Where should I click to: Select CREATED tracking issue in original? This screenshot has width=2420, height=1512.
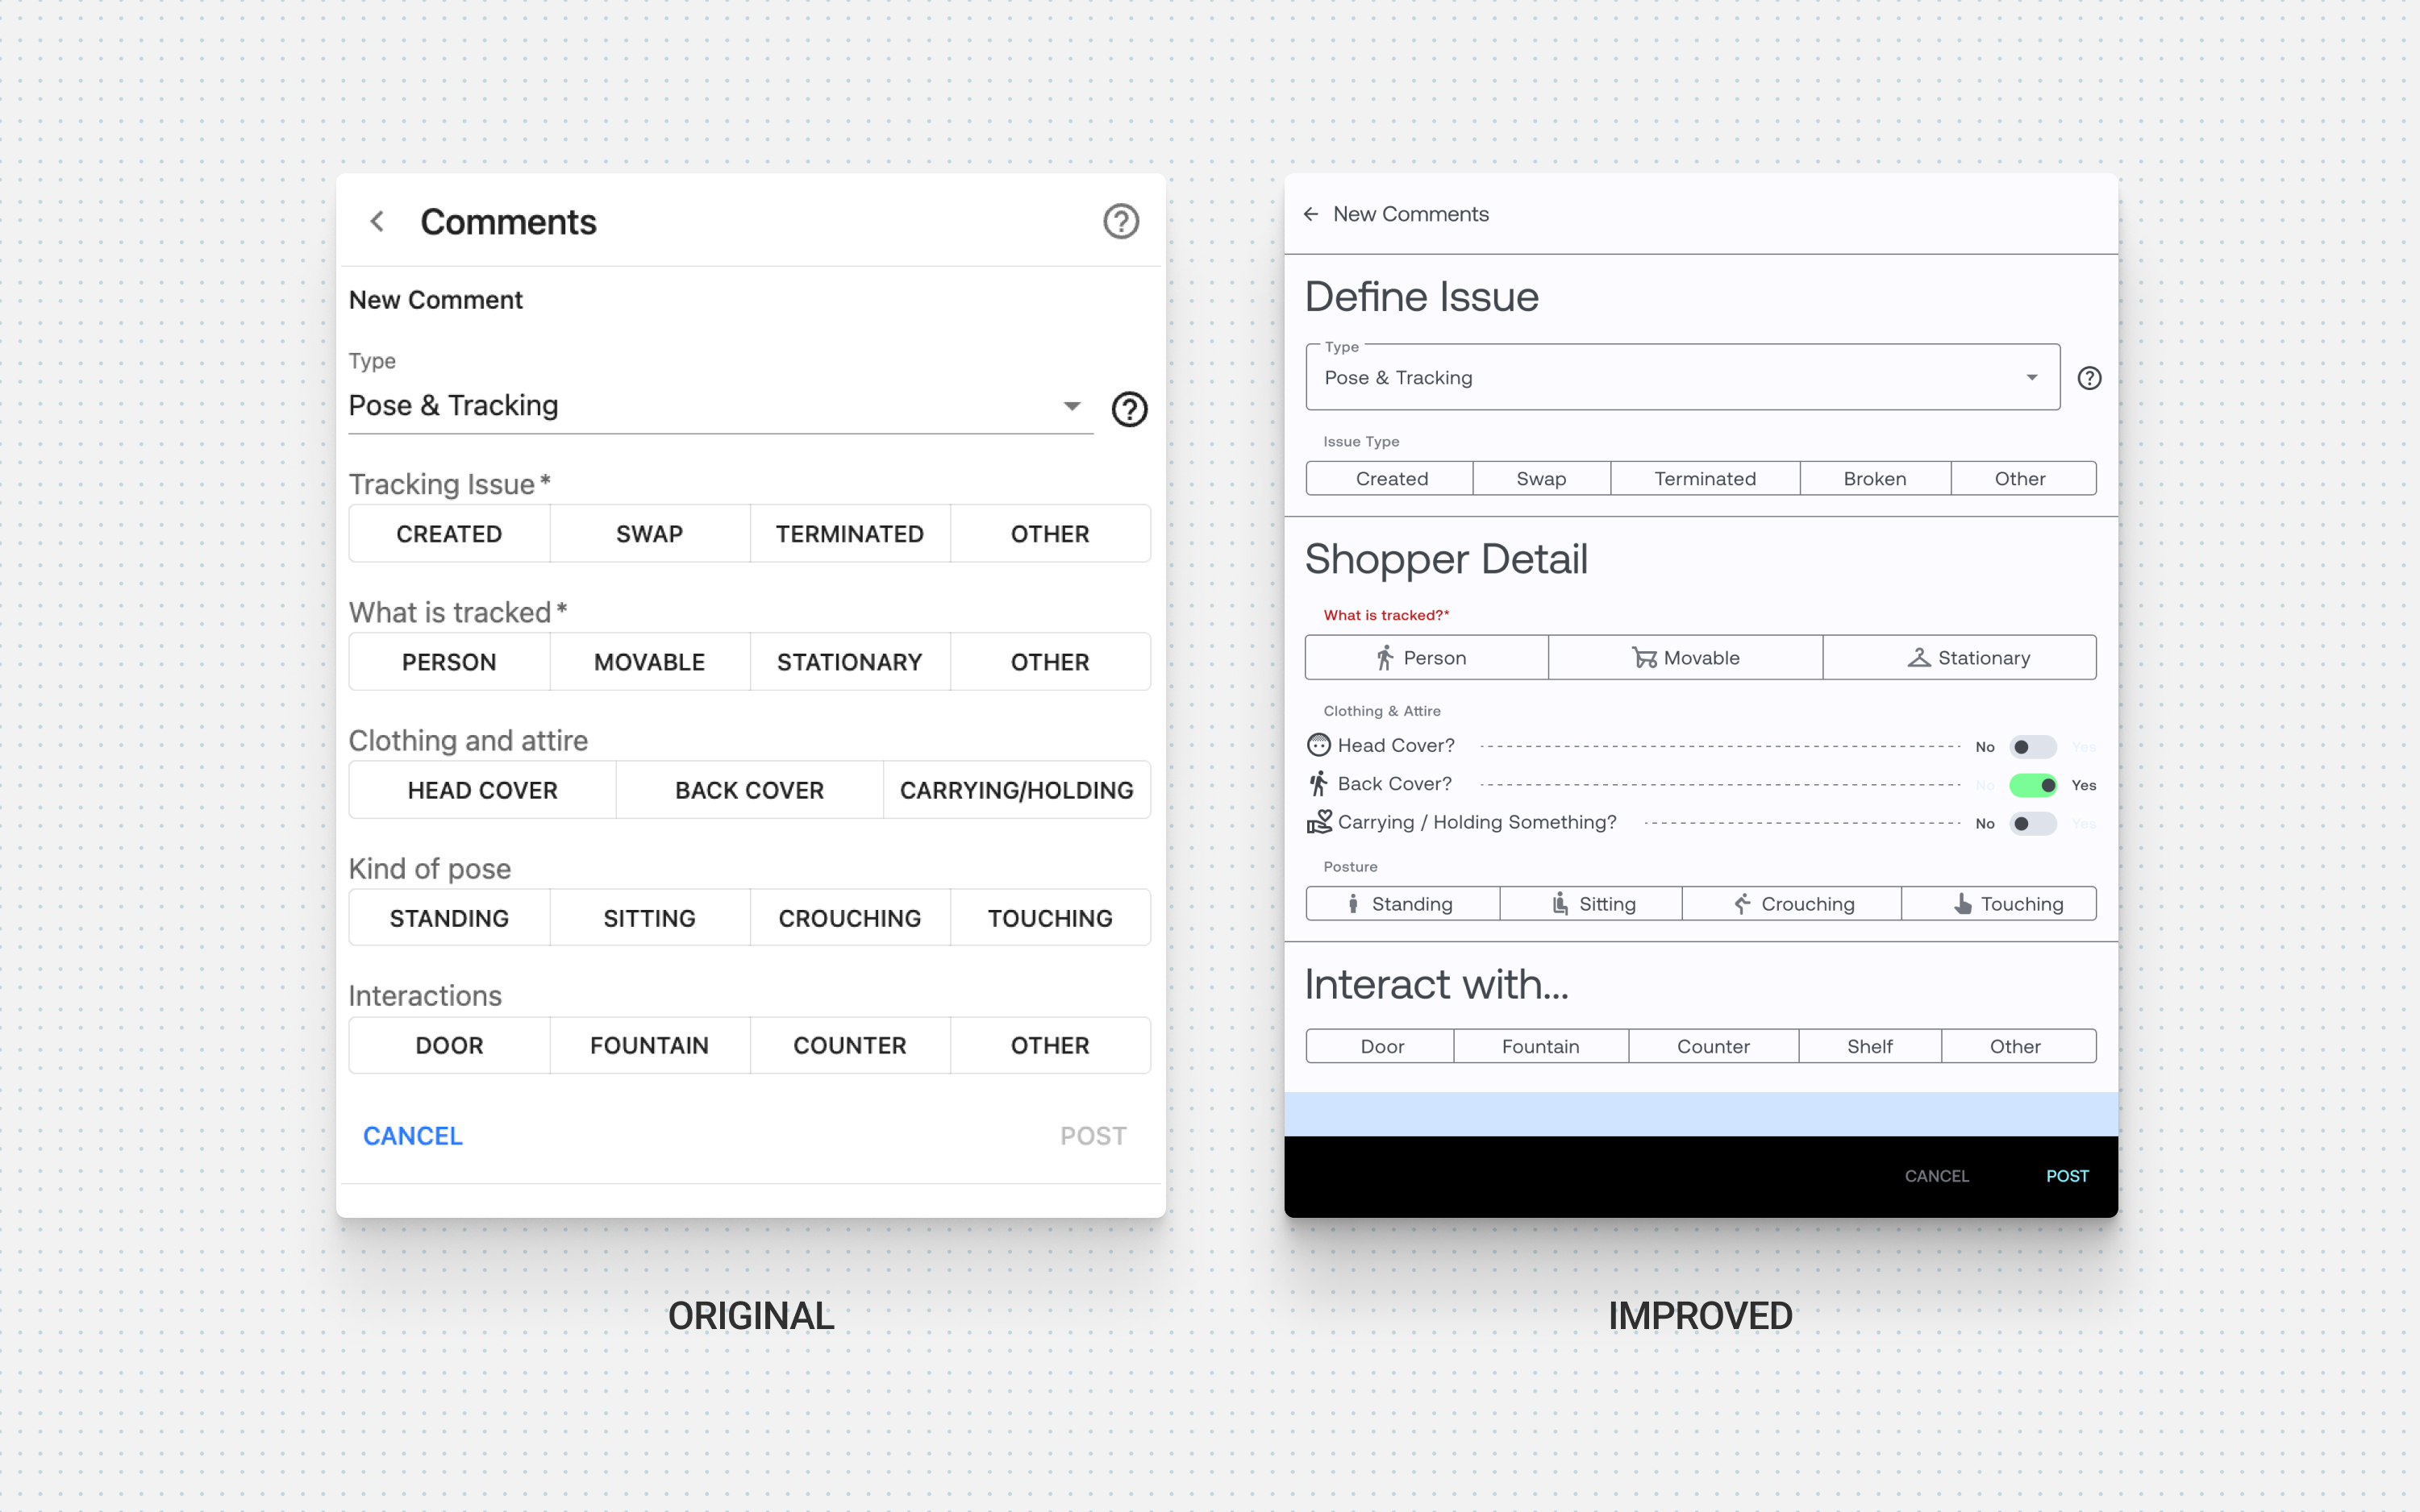coord(449,534)
